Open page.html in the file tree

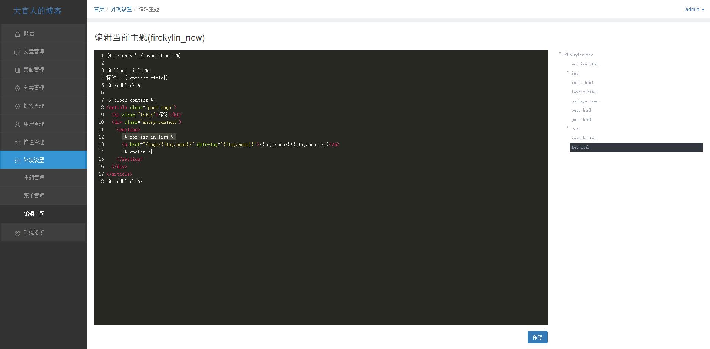[x=581, y=110]
